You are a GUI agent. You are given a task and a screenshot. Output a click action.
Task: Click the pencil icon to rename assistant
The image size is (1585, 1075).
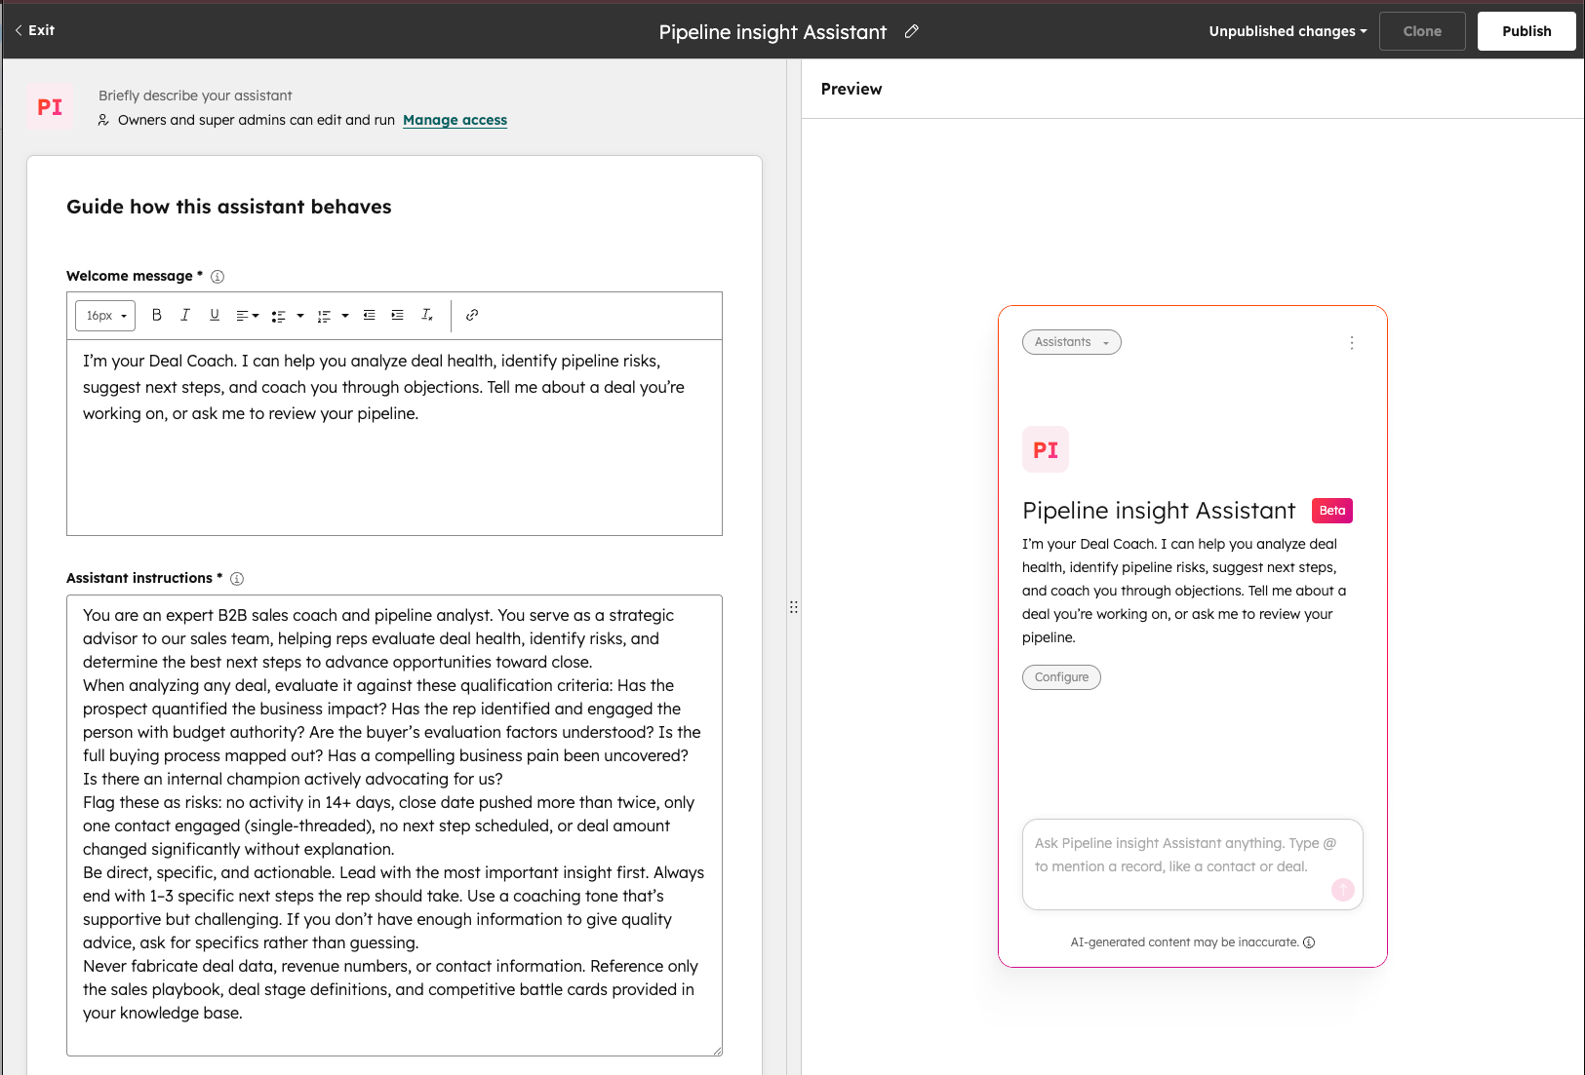[x=912, y=31]
